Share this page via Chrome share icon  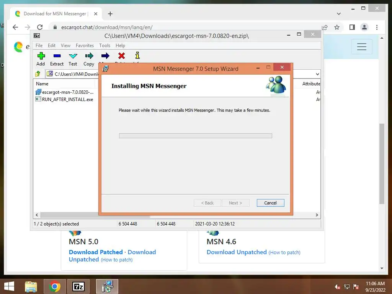325,27
